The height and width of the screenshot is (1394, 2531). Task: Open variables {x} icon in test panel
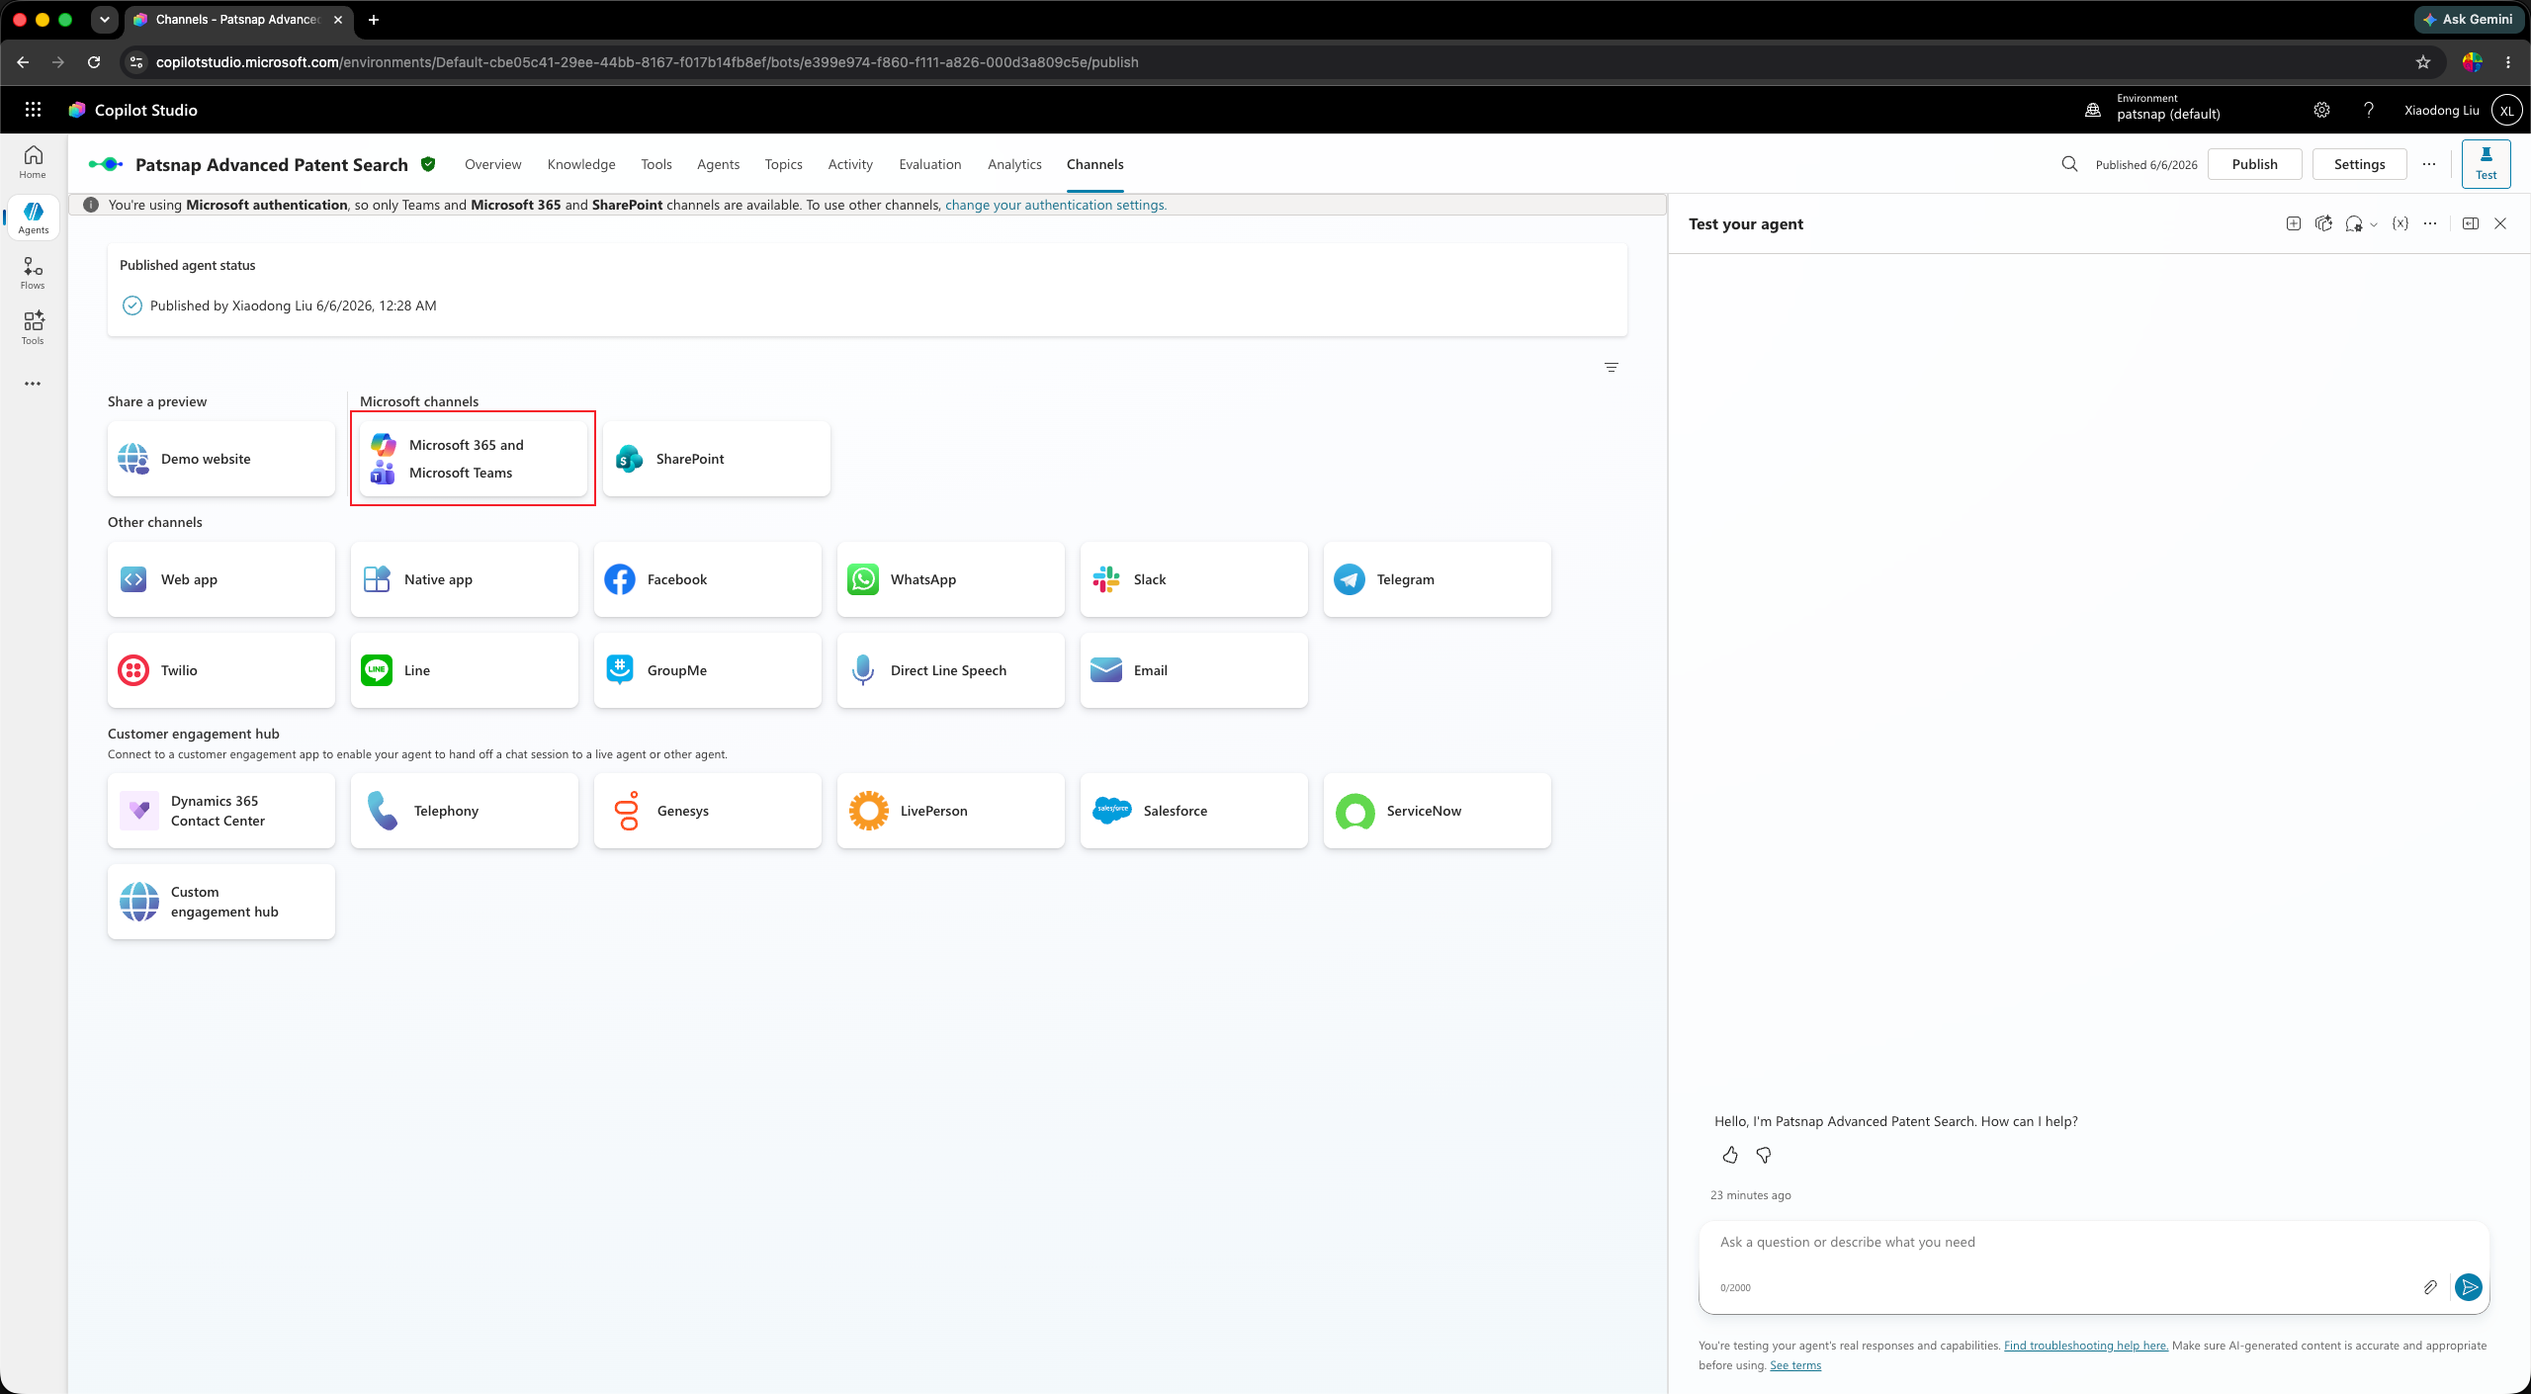pos(2400,223)
